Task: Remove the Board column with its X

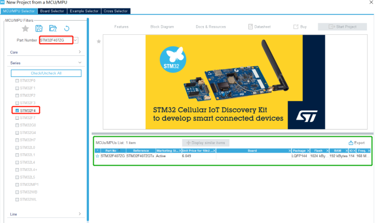Action: tap(290, 151)
